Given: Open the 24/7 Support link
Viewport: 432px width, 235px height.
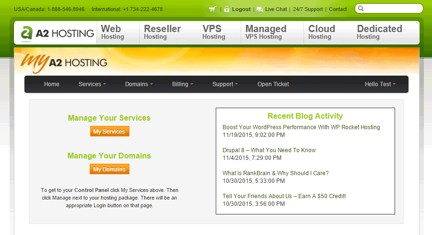Looking at the screenshot, I should (308, 10).
